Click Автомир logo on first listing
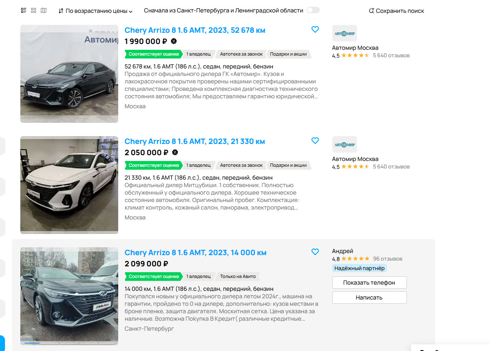The width and height of the screenshot is (489, 351). coord(344,33)
